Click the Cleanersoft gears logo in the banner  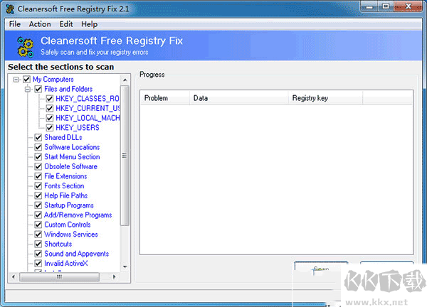tap(26, 47)
